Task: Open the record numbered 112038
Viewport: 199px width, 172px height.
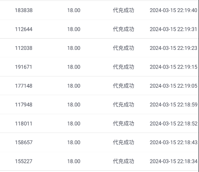Action: point(24,48)
